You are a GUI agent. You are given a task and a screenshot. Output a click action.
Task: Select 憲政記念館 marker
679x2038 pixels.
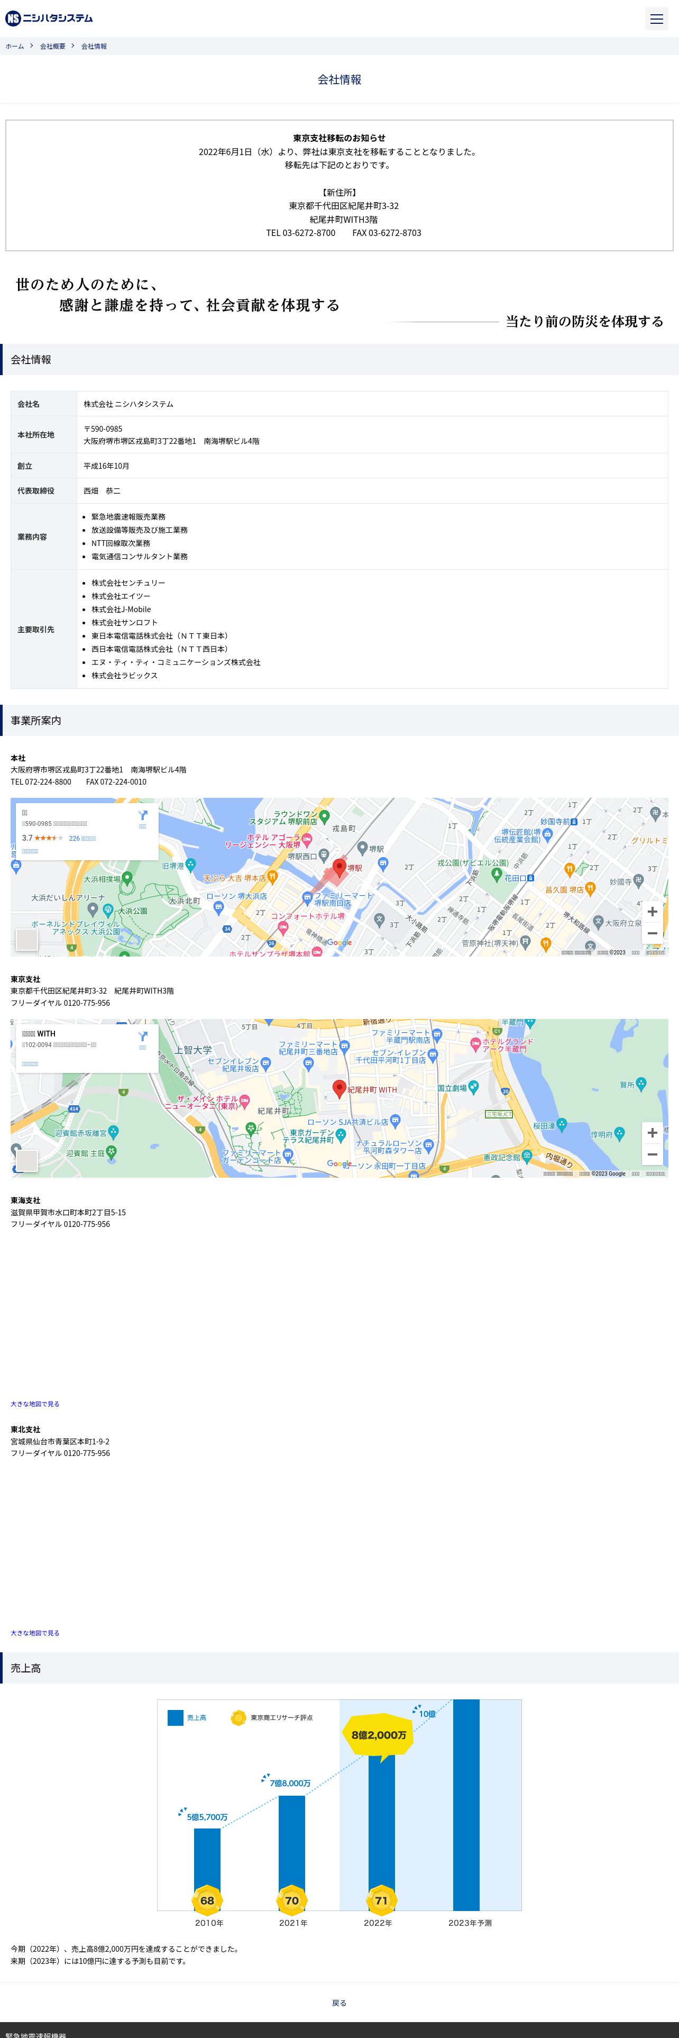click(x=527, y=1158)
